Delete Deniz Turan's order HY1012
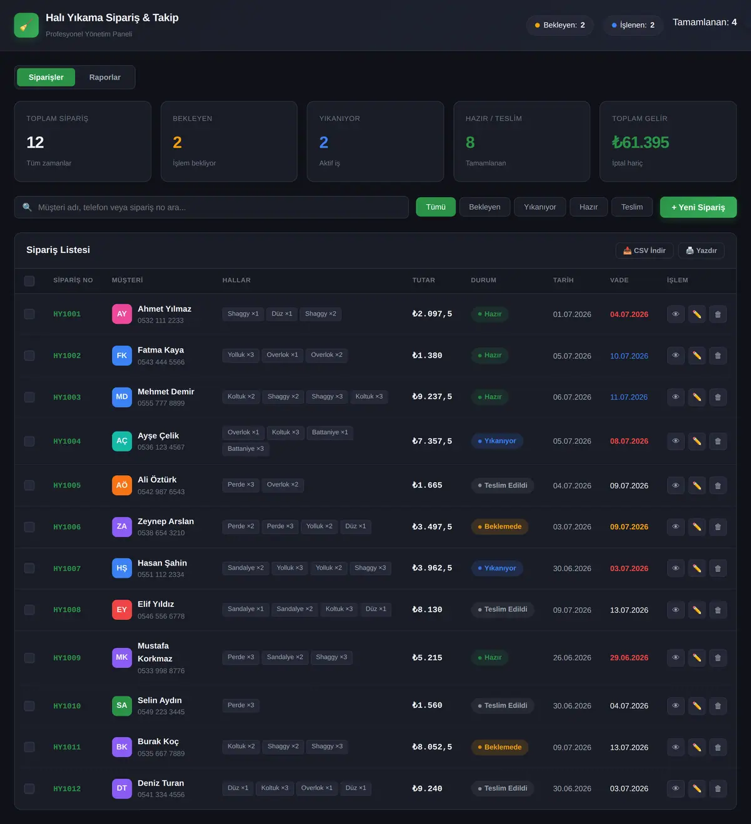 718,789
